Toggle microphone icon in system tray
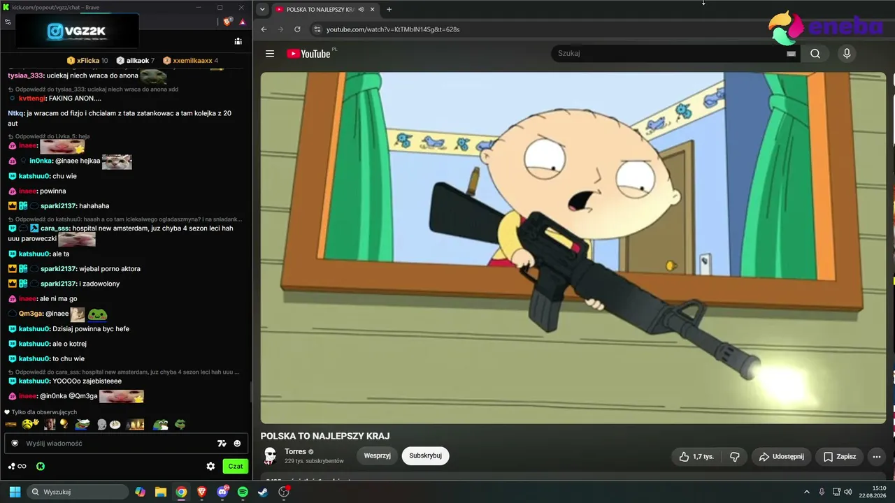The image size is (895, 503). [822, 492]
